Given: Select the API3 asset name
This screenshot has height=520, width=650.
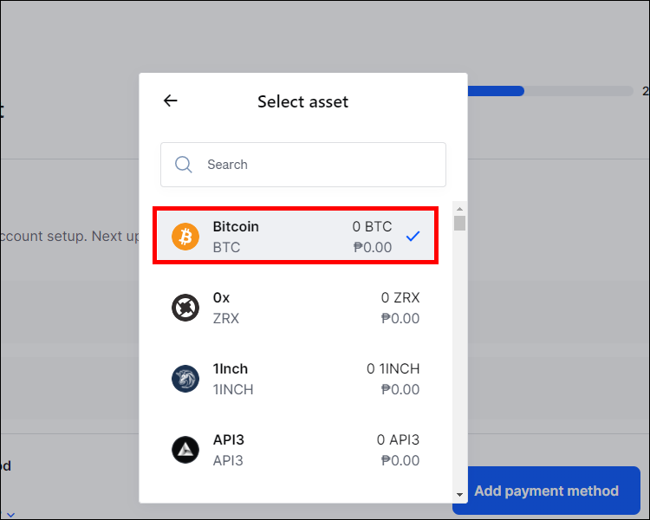Looking at the screenshot, I should [229, 440].
